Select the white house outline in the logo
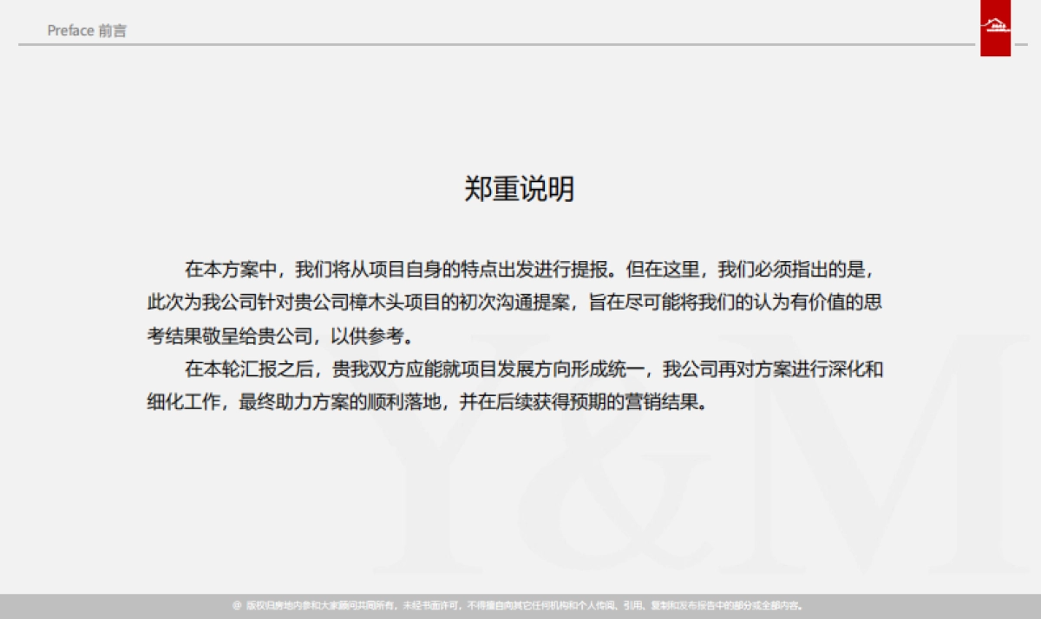The height and width of the screenshot is (619, 1041). (x=995, y=22)
